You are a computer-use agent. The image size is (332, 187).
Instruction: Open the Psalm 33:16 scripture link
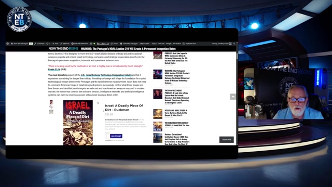click(54, 69)
